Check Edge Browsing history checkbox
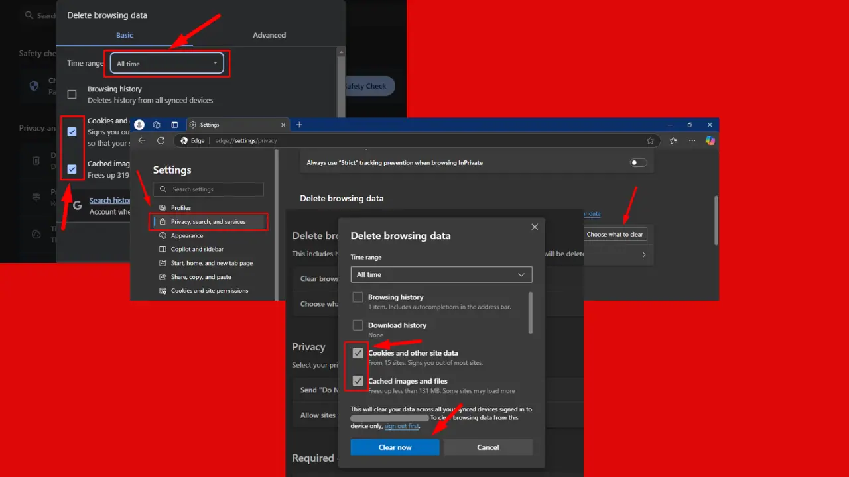 pyautogui.click(x=358, y=297)
